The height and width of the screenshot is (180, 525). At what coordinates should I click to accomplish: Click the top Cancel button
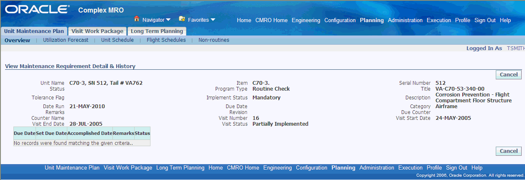pos(509,75)
